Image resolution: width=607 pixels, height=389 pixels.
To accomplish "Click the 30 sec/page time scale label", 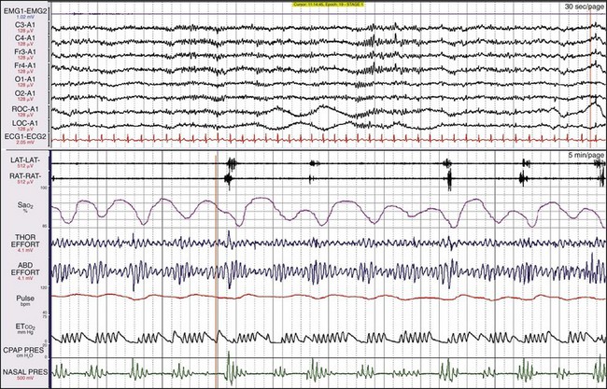I will (x=580, y=7).
